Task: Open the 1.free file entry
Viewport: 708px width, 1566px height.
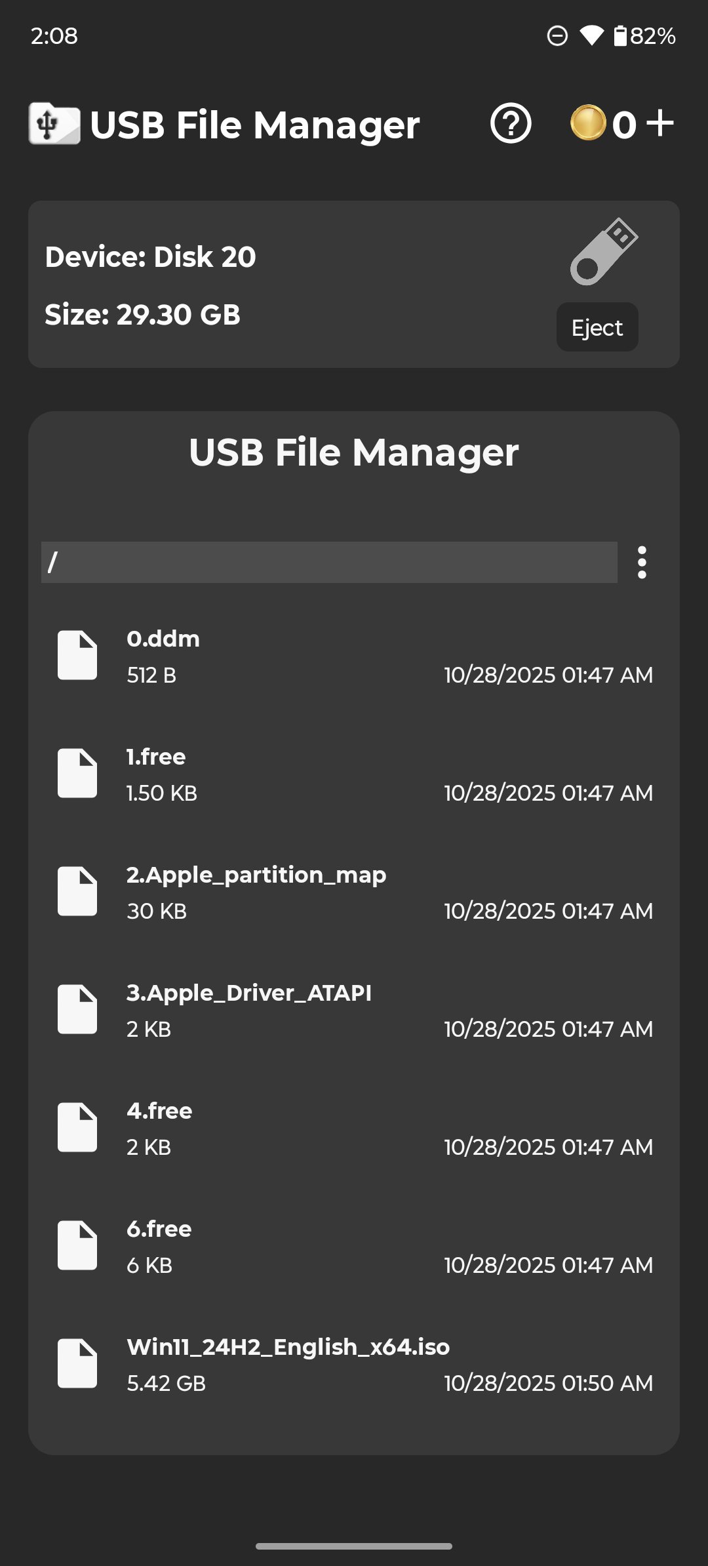Action: [x=156, y=757]
